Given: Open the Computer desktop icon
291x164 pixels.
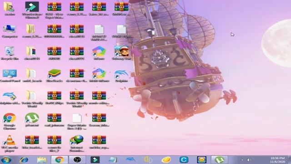Looking at the screenshot, I should [10, 31].
